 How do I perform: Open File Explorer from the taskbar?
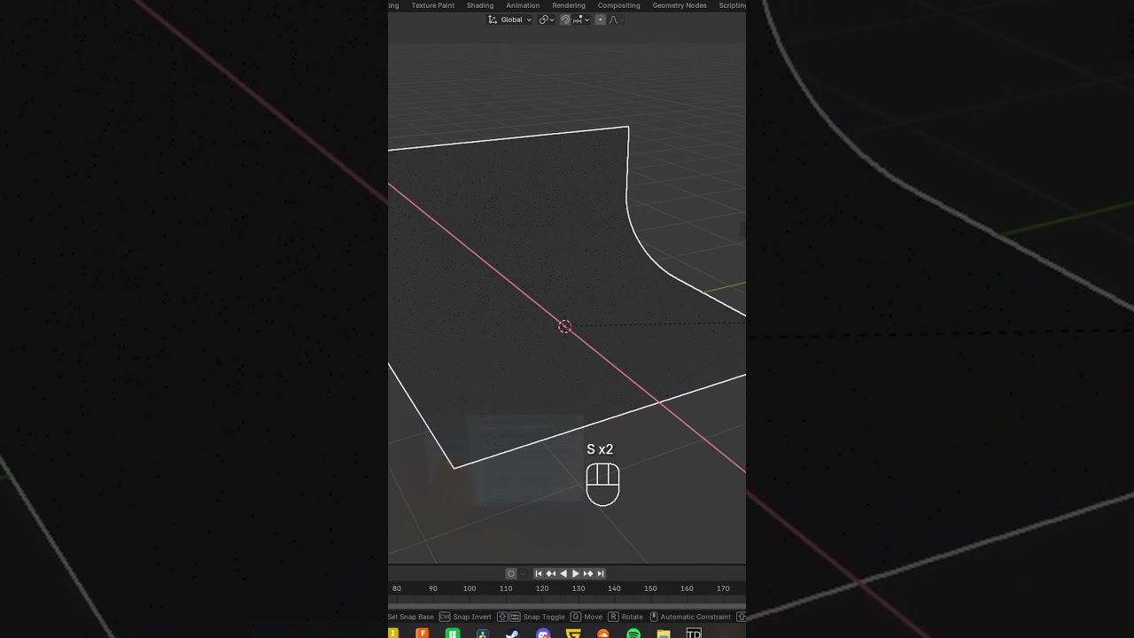[x=664, y=634]
